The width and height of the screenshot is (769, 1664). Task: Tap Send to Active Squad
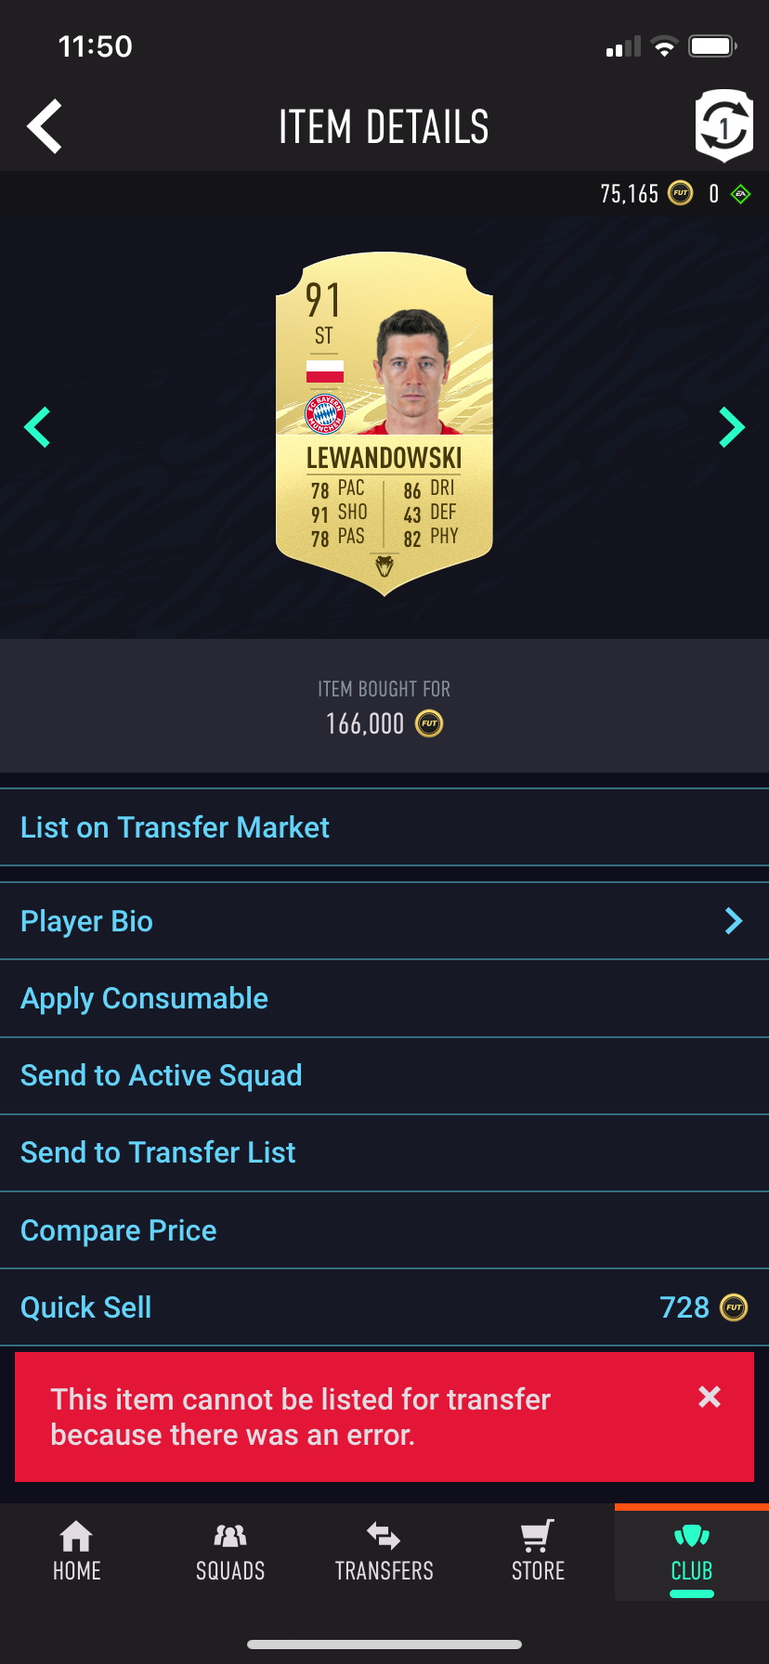(x=384, y=1075)
